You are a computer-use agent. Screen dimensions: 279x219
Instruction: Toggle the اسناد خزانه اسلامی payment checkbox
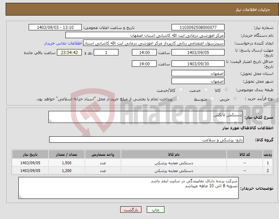point(178,98)
